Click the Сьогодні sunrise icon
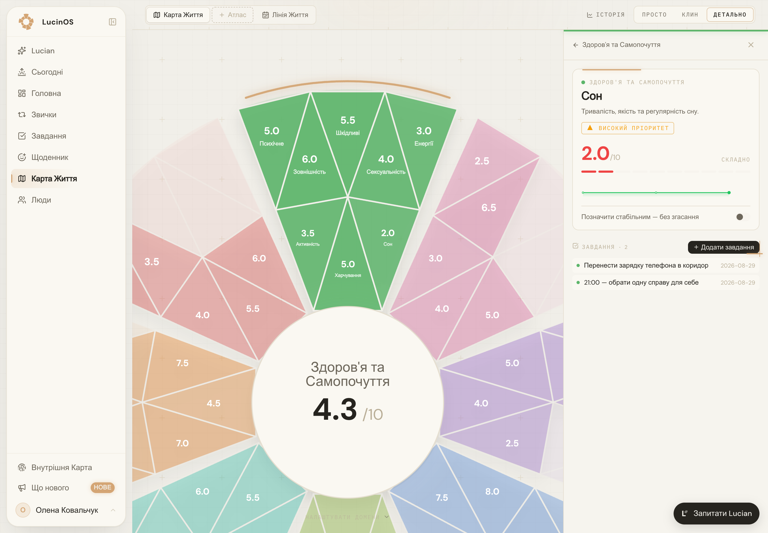The image size is (768, 533). [22, 72]
